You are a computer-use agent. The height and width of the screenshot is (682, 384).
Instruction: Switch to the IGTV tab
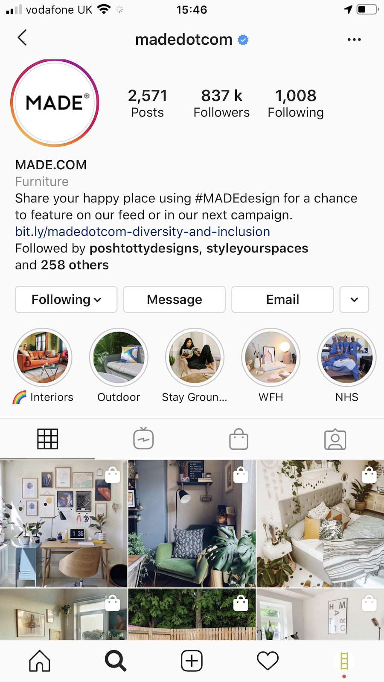[143, 439]
